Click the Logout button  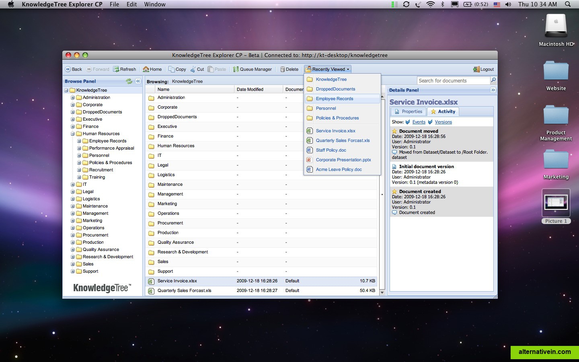483,69
